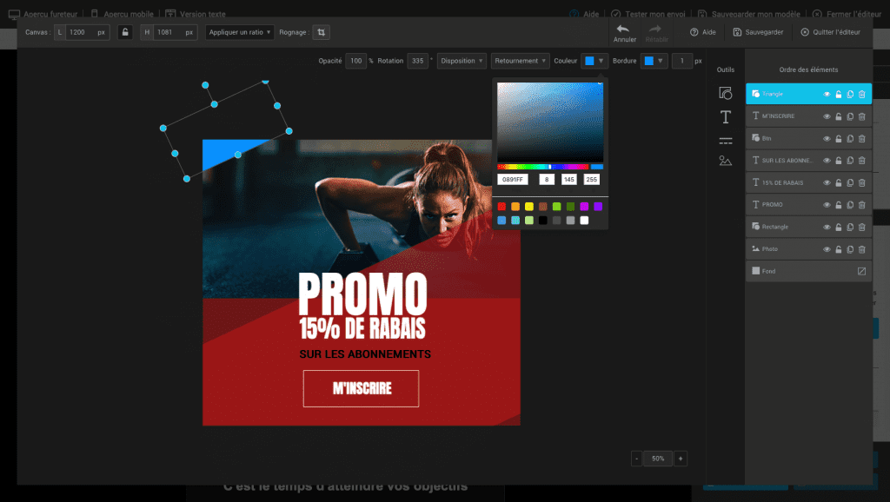Delete the Rectangle layer
This screenshot has width=890, height=502.
tap(861, 227)
